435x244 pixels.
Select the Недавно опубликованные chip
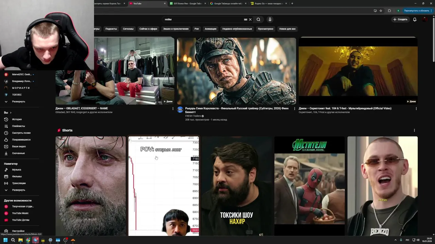coord(237,29)
